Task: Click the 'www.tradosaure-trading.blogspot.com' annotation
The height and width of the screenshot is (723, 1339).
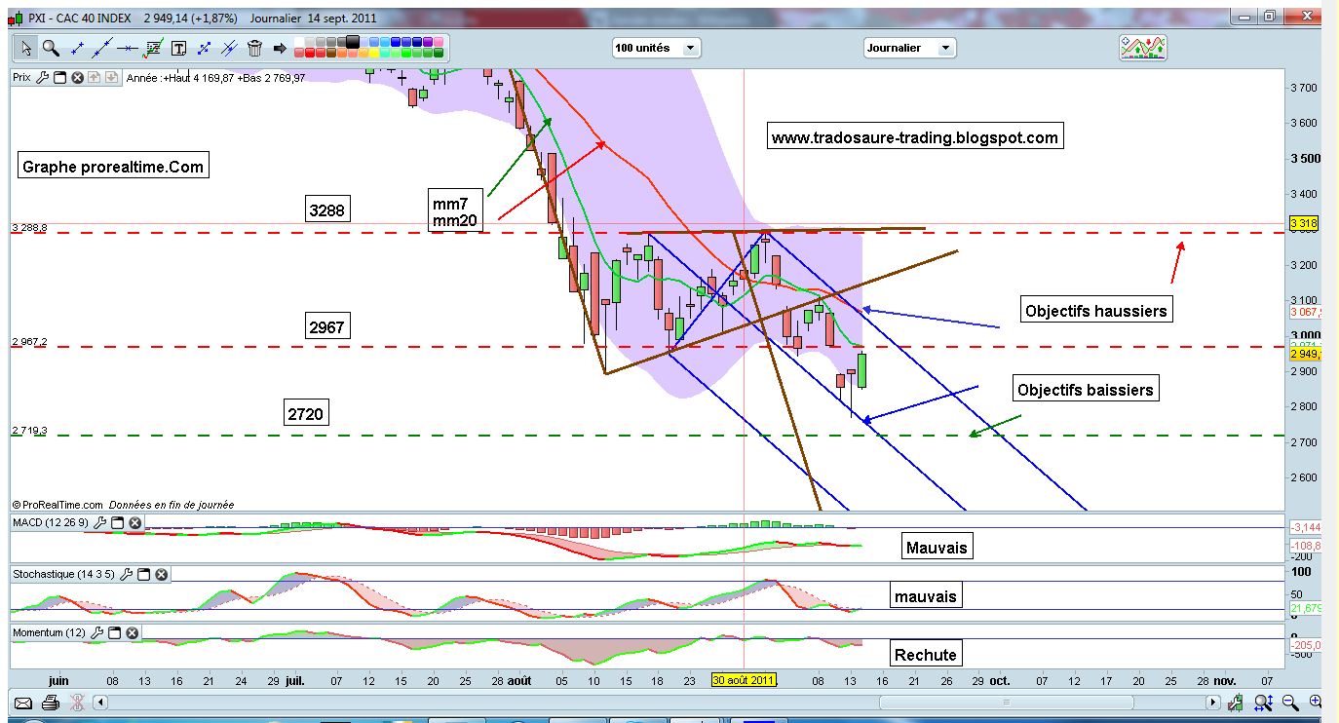Action: coord(914,137)
